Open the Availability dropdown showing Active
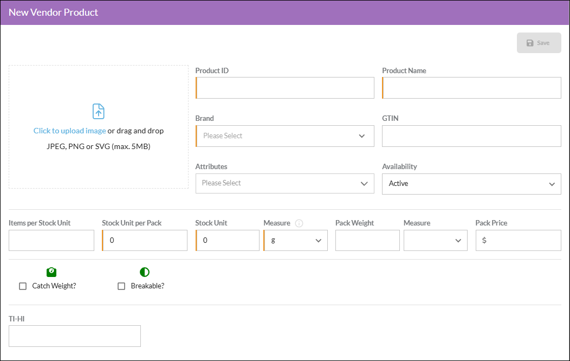Image resolution: width=570 pixels, height=361 pixels. (471, 184)
